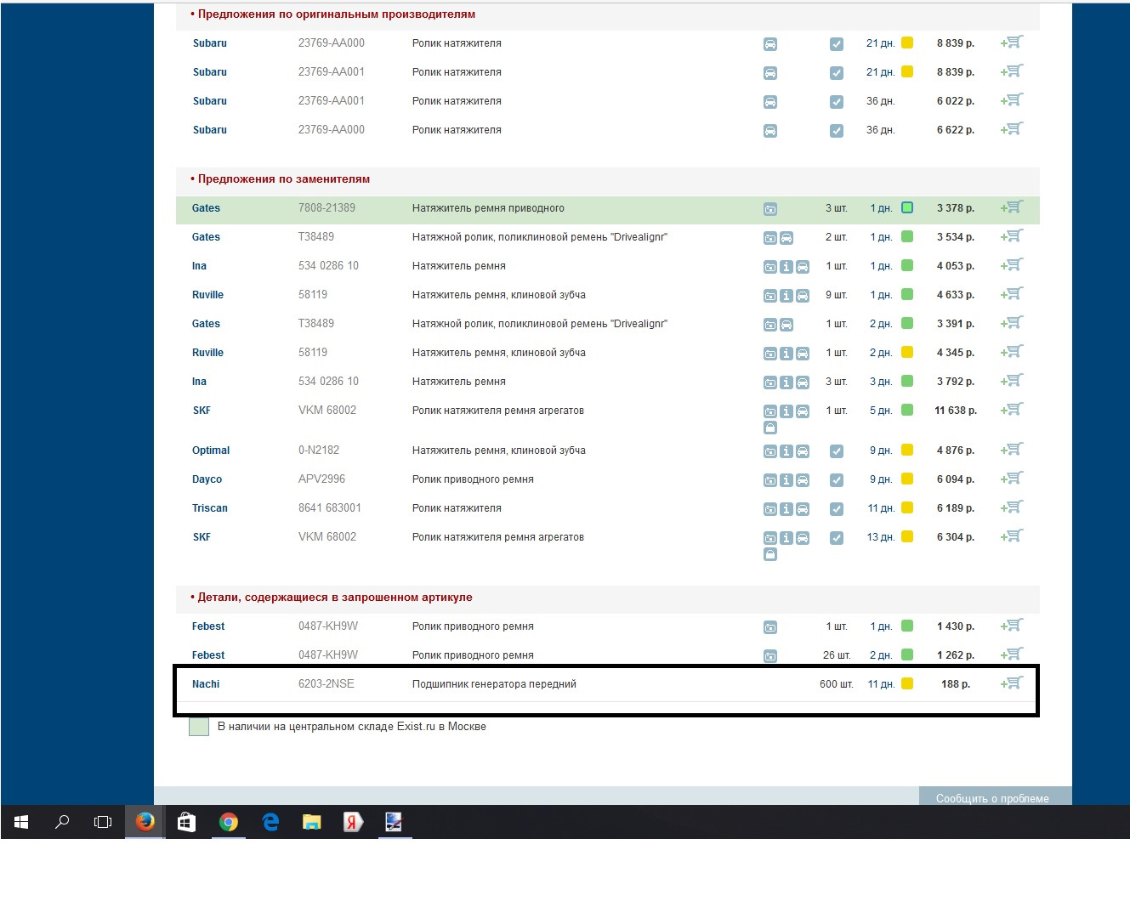The height and width of the screenshot is (918, 1130).
Task: Open Windows Start menu
Action: (21, 822)
